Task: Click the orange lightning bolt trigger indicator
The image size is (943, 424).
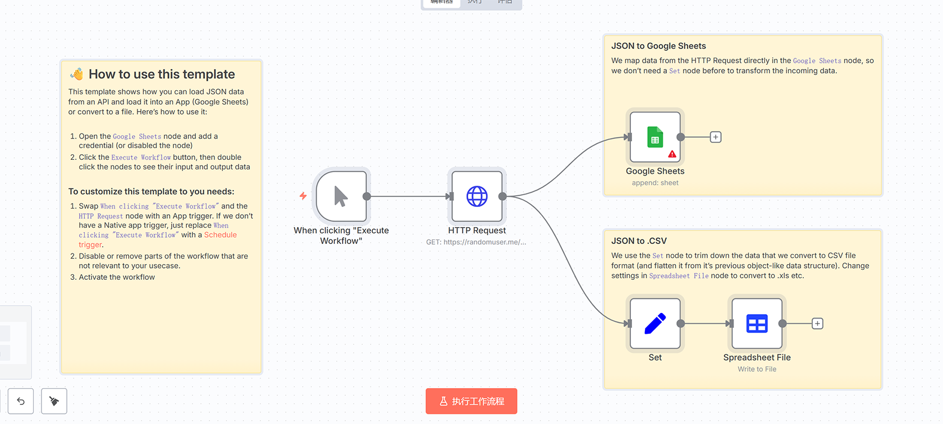Action: pyautogui.click(x=303, y=196)
